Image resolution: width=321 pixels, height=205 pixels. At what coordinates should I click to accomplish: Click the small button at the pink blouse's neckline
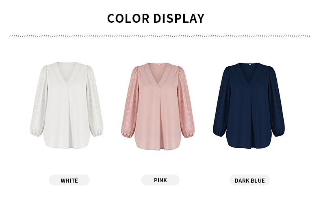pyautogui.click(x=159, y=64)
